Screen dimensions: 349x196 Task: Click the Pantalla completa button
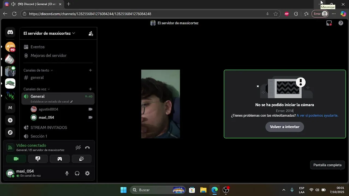click(x=327, y=165)
